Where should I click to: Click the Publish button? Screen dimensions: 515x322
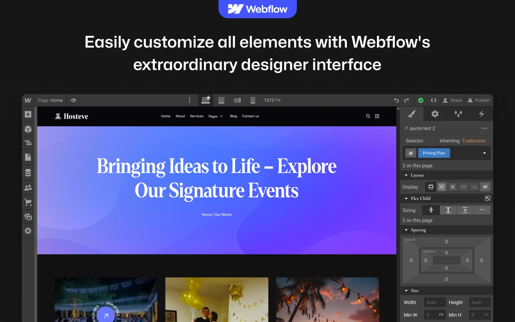[479, 101]
